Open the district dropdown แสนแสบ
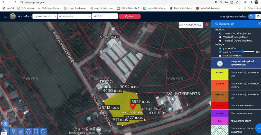The image size is (261, 135). coord(74,16)
